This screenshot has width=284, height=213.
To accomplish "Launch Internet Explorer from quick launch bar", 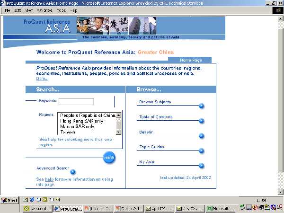I will pos(32,200).
